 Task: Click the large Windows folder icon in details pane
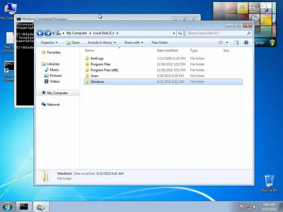click(46, 176)
